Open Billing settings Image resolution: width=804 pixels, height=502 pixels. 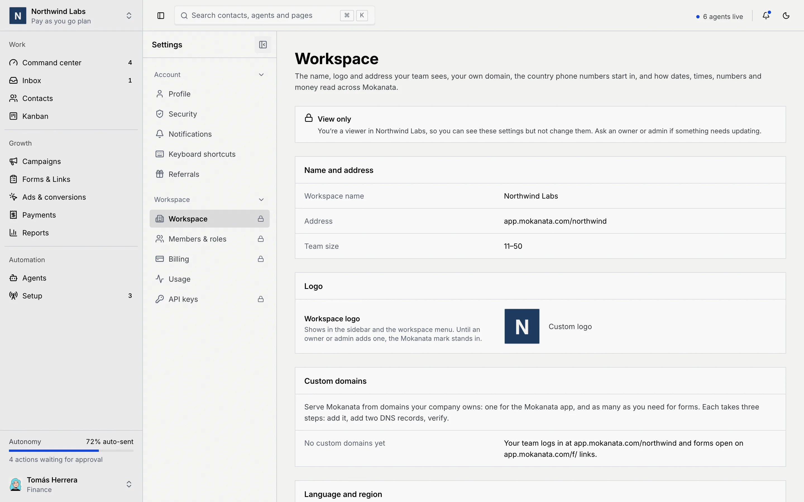point(209,259)
